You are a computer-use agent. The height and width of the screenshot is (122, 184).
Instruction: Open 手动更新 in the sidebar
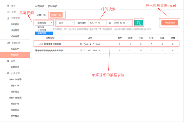[x=15, y=24]
